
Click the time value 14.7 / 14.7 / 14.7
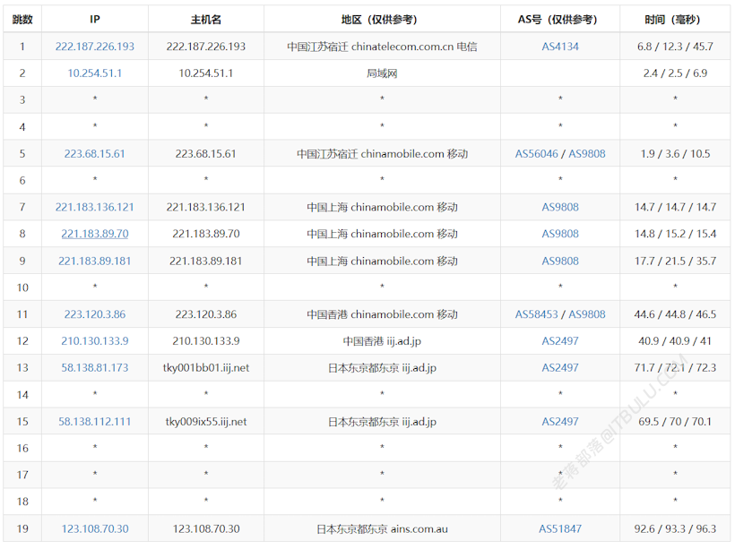tap(675, 207)
